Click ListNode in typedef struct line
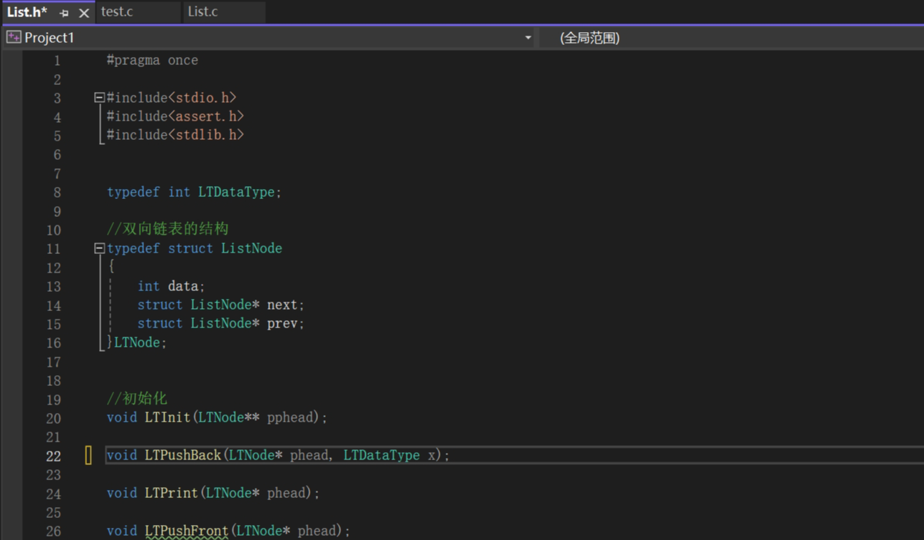This screenshot has width=924, height=540. [252, 248]
